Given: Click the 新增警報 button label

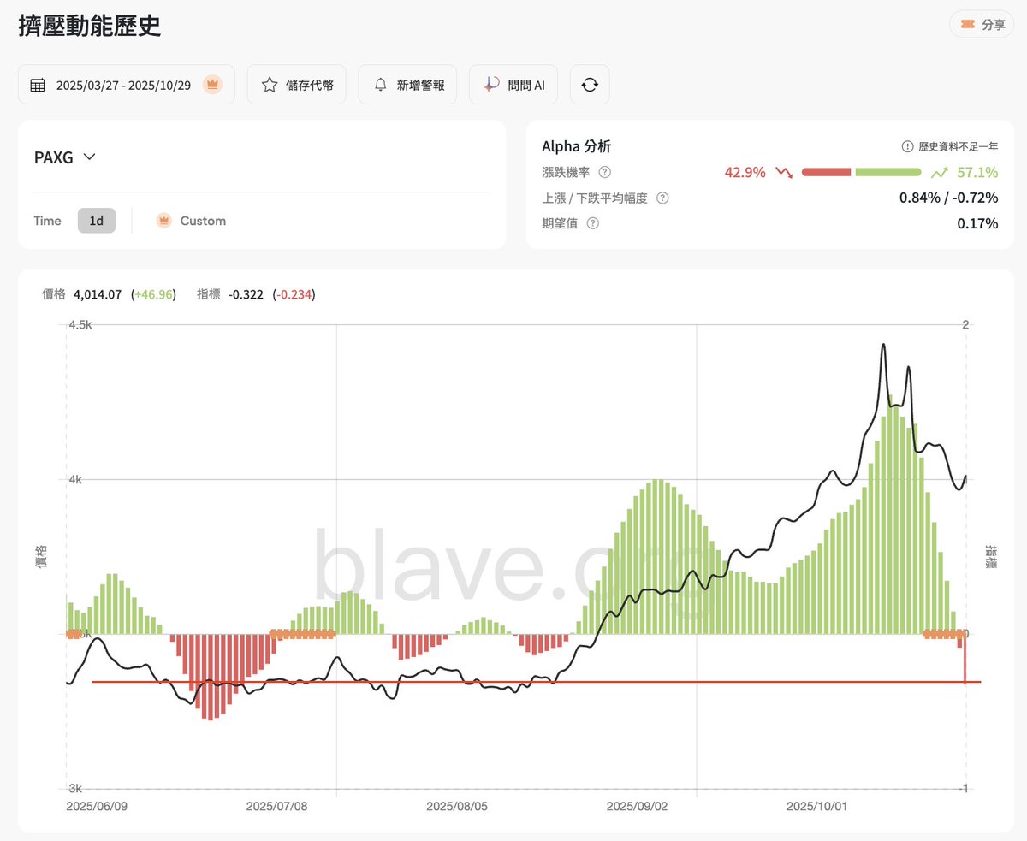Looking at the screenshot, I should click(420, 85).
